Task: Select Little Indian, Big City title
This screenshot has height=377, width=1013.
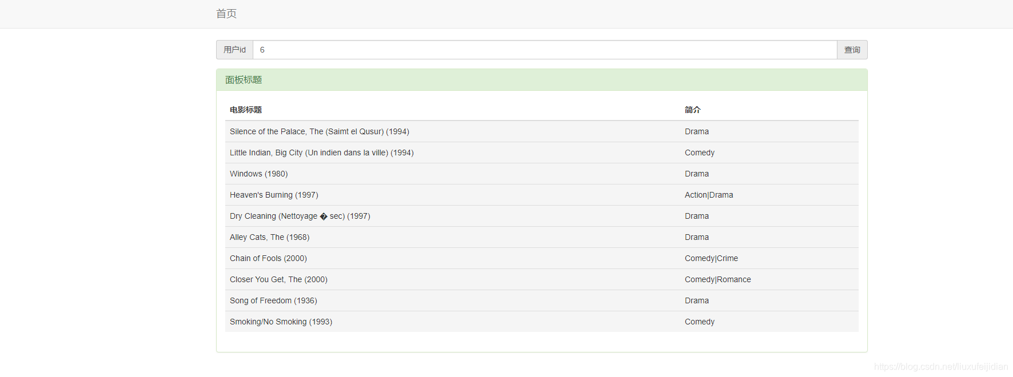Action: click(x=322, y=153)
